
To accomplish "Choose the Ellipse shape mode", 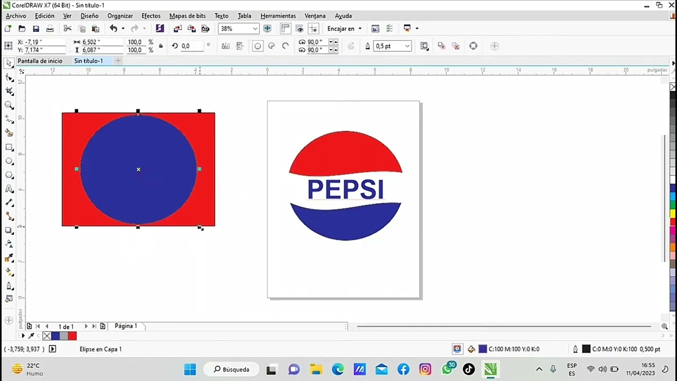I will click(258, 46).
